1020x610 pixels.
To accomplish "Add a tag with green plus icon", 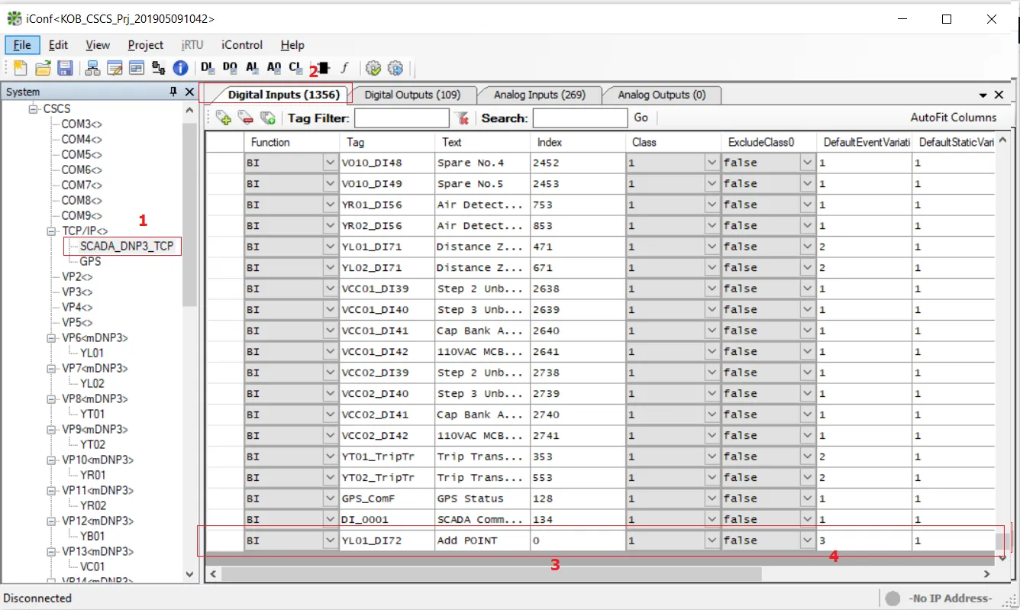I will 223,118.
